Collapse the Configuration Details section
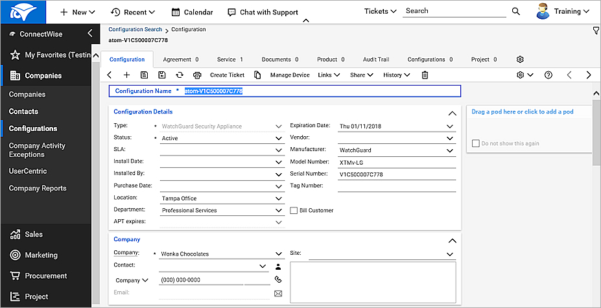601x308 pixels. click(x=452, y=113)
